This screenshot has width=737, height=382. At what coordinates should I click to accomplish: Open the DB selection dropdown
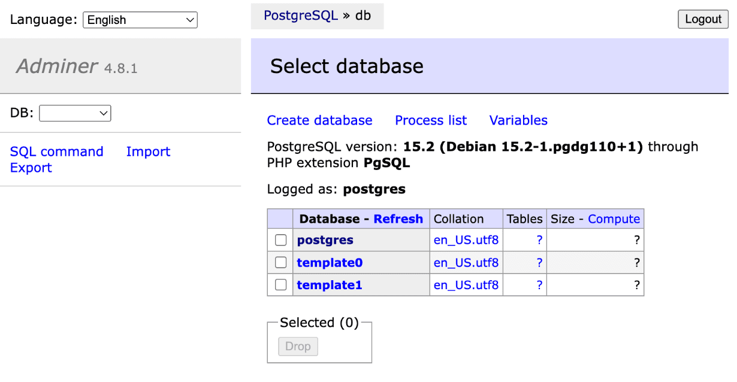pos(75,113)
